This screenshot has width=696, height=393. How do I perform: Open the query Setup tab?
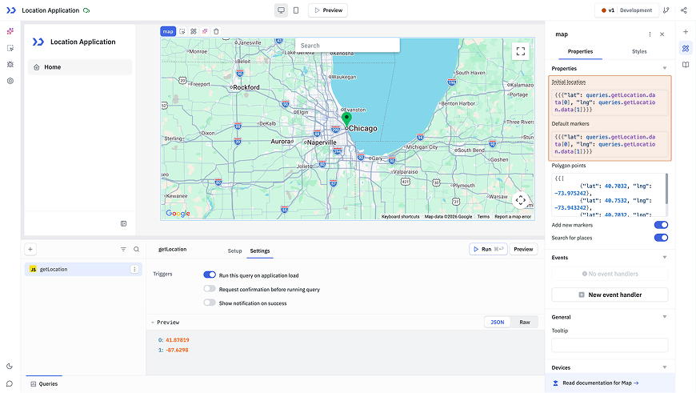pos(234,251)
